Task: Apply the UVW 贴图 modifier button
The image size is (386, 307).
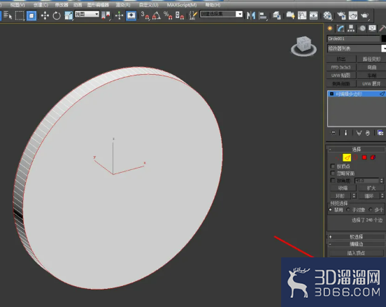Action: [x=341, y=76]
